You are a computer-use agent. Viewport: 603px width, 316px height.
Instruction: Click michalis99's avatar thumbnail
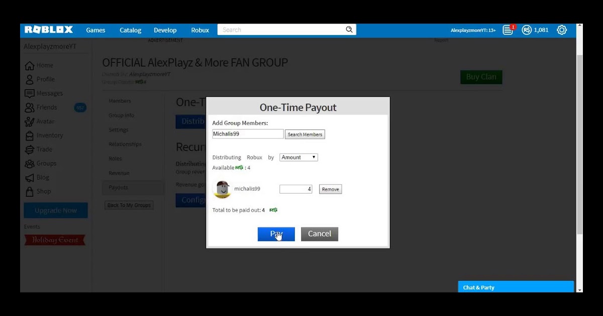click(x=222, y=189)
